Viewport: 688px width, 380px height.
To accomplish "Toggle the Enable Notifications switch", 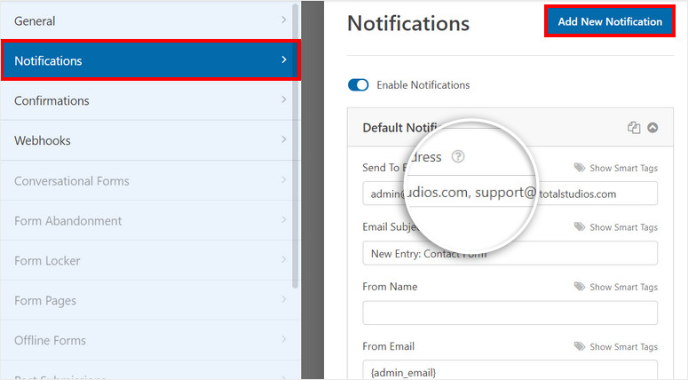I will (x=358, y=85).
